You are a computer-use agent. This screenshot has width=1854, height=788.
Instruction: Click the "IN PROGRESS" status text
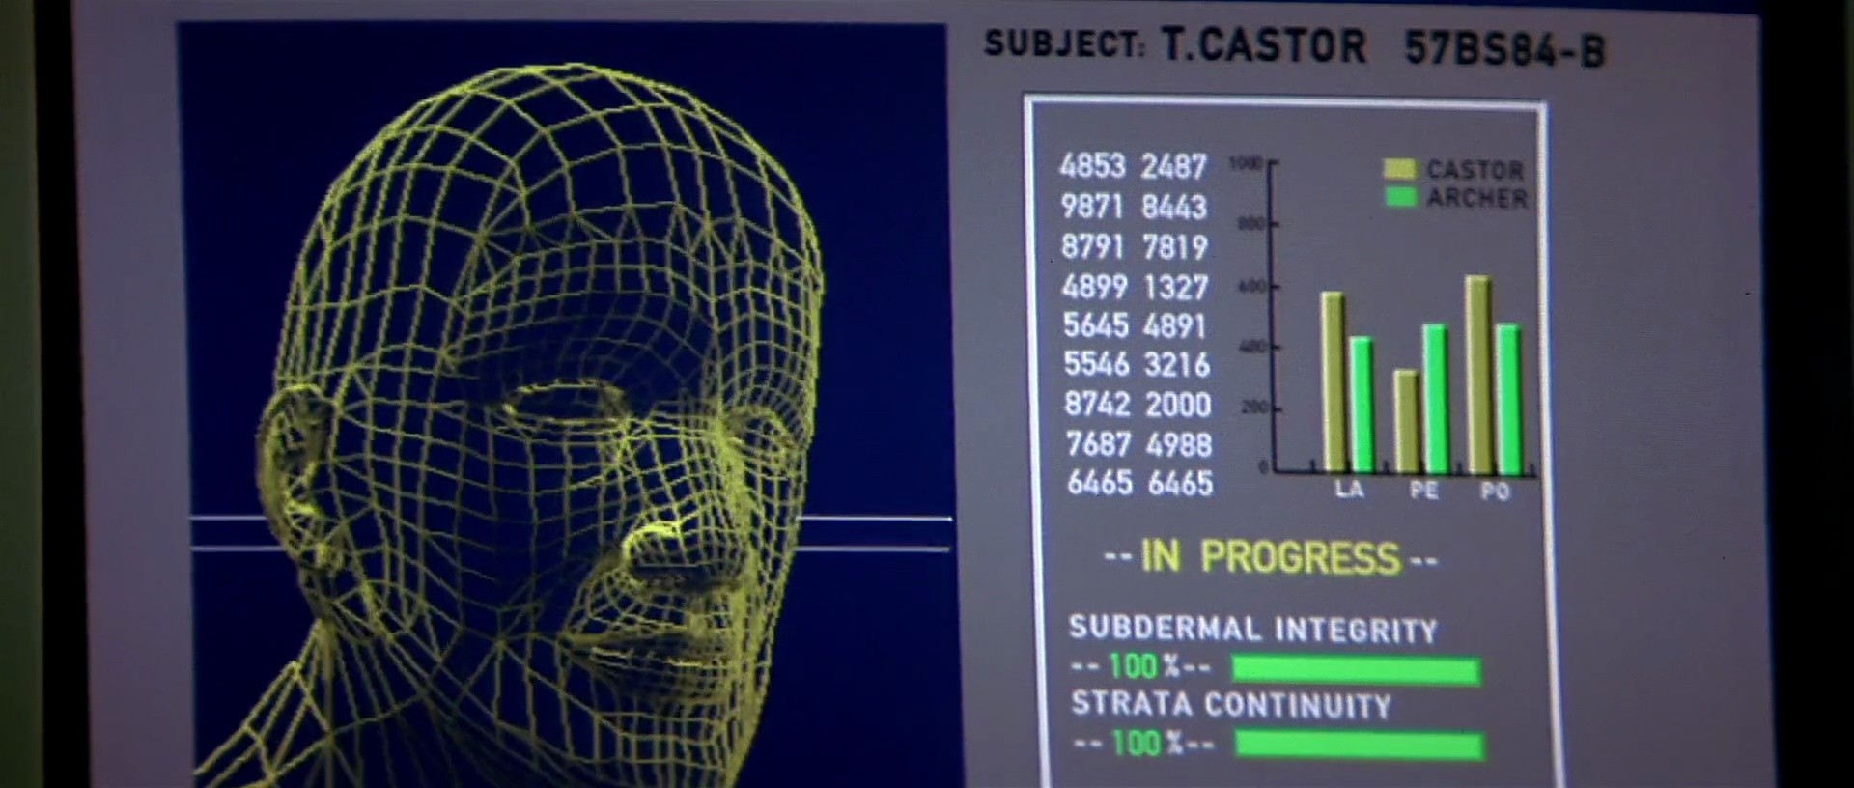click(x=1270, y=557)
